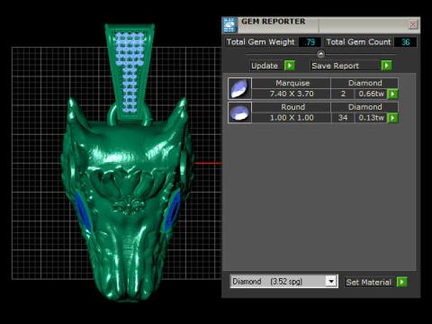Click the Total Gem Count value 36
The height and width of the screenshot is (324, 432).
click(x=405, y=42)
